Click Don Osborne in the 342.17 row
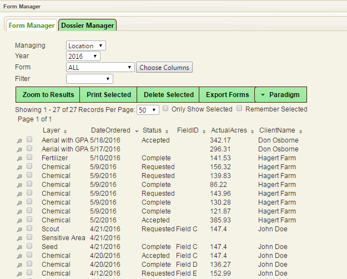347x279 pixels. coord(278,140)
